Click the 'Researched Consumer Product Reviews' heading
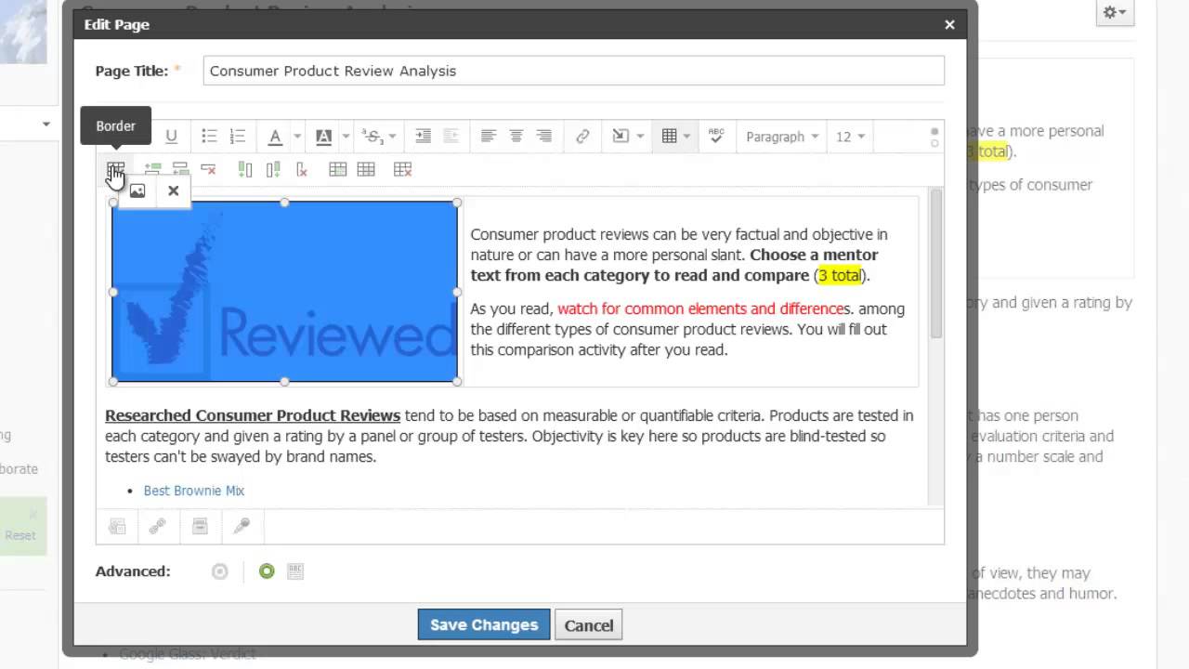1189x669 pixels. (253, 415)
